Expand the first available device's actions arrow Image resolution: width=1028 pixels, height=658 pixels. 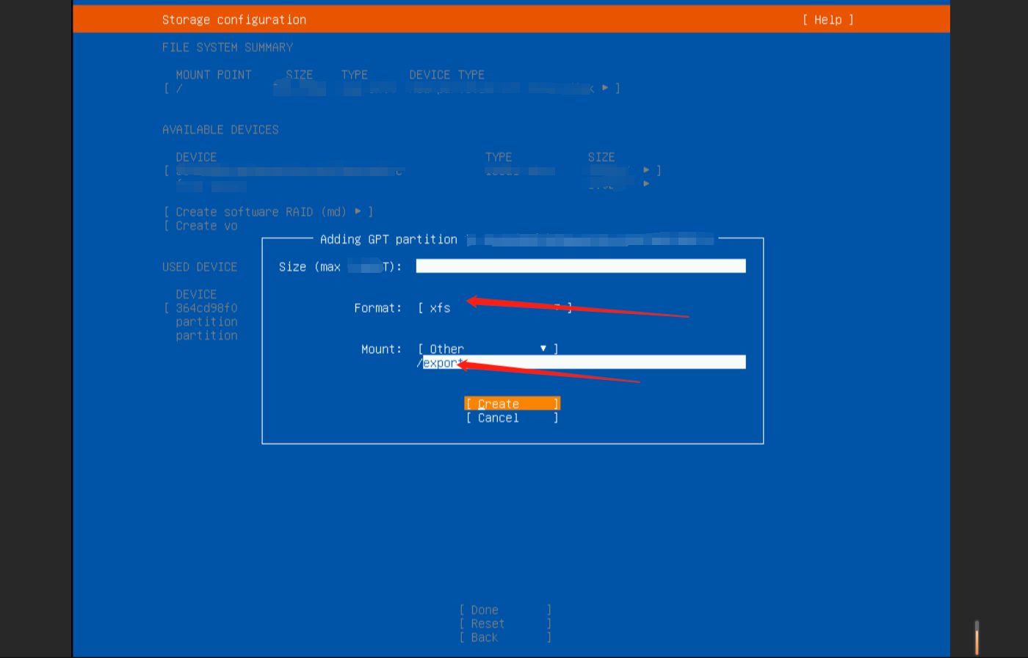point(648,169)
